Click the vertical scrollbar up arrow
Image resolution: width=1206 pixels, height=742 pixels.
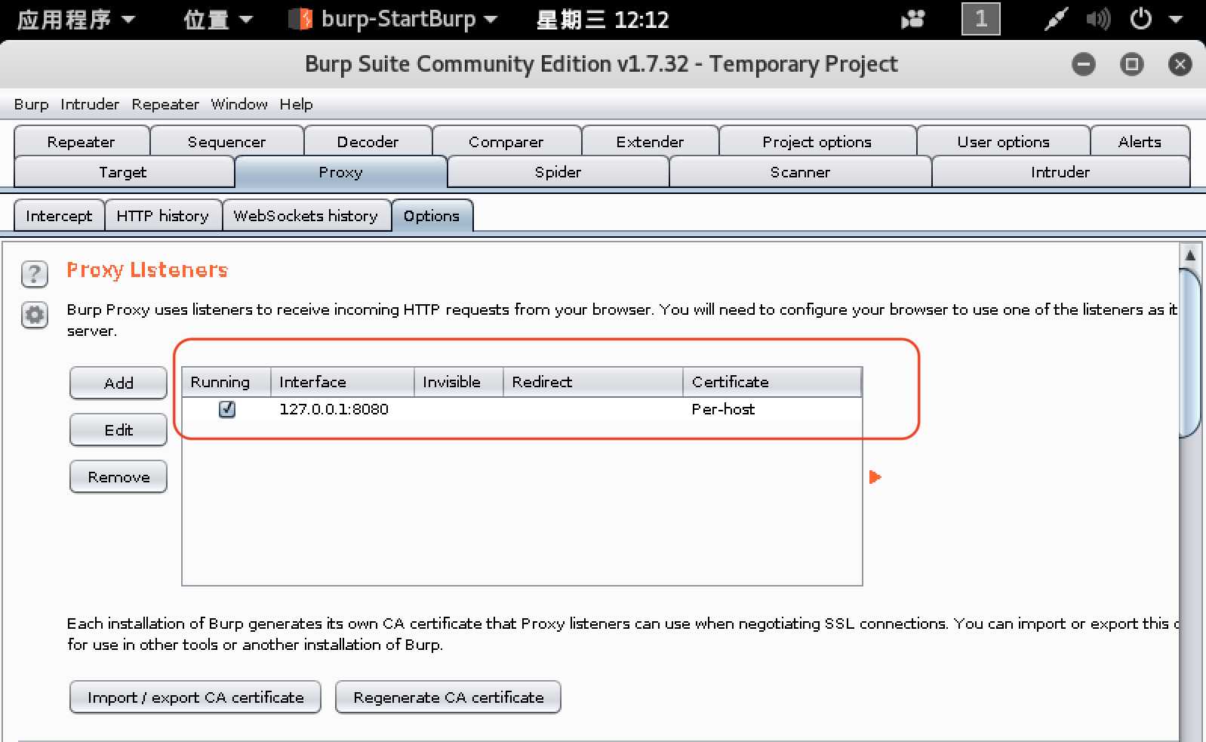pyautogui.click(x=1190, y=255)
